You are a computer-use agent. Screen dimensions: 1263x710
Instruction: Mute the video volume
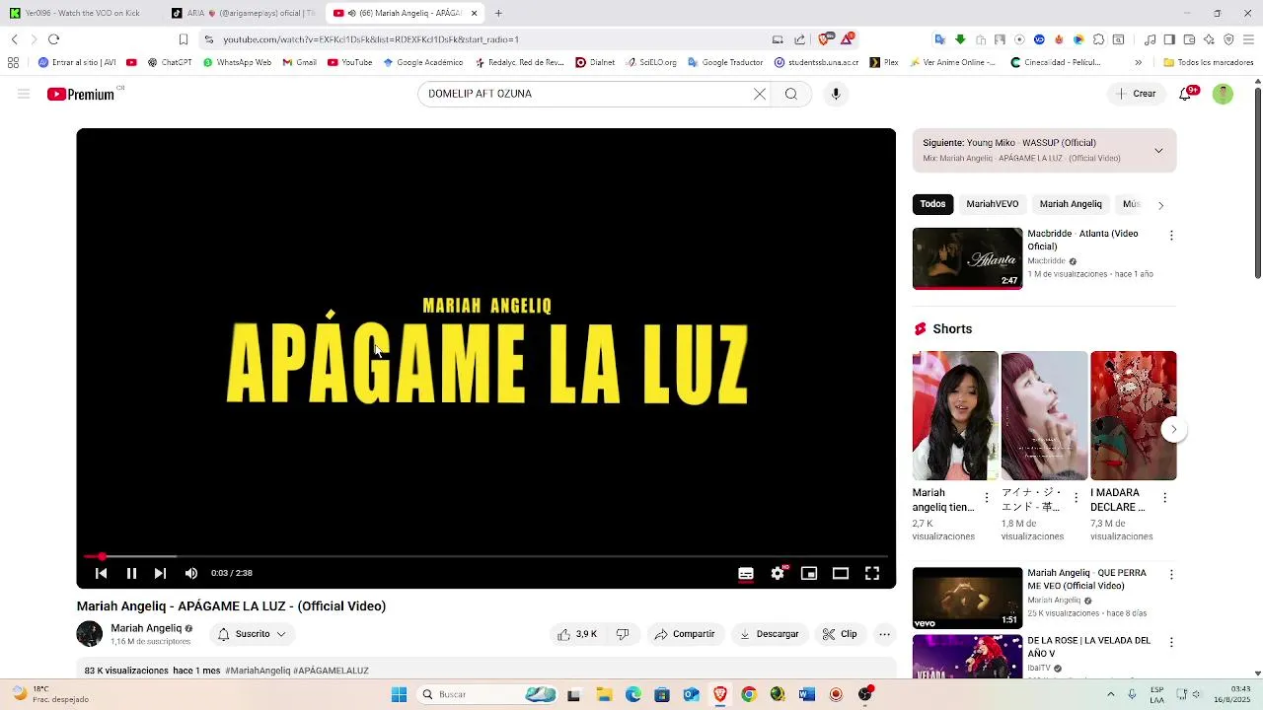click(x=191, y=573)
